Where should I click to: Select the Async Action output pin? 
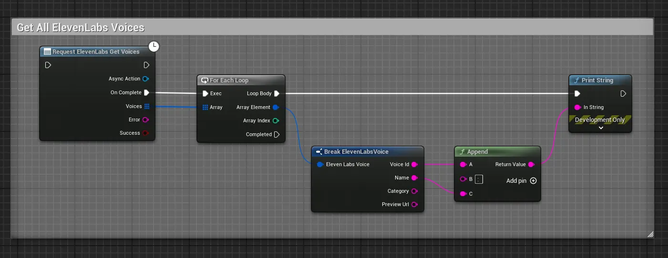tap(146, 79)
